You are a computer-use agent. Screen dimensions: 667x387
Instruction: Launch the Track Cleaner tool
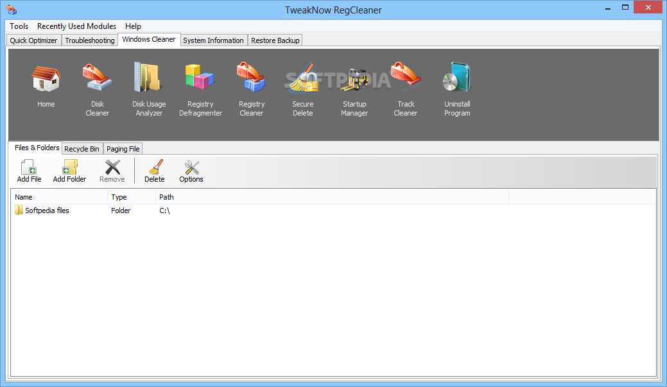click(406, 75)
